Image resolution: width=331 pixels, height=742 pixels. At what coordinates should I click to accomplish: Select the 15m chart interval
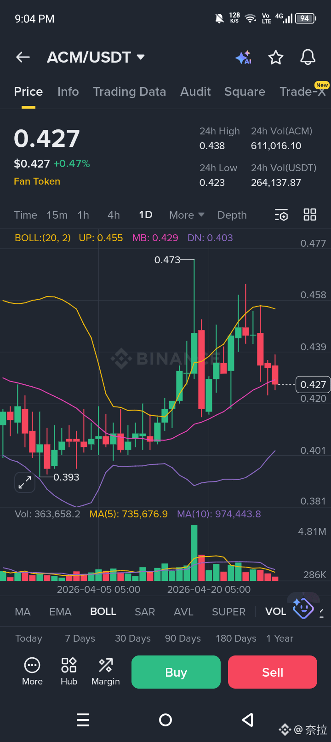point(57,215)
